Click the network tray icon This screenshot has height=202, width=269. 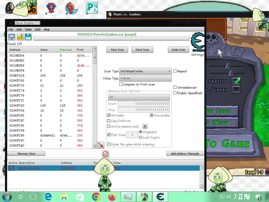point(222,197)
